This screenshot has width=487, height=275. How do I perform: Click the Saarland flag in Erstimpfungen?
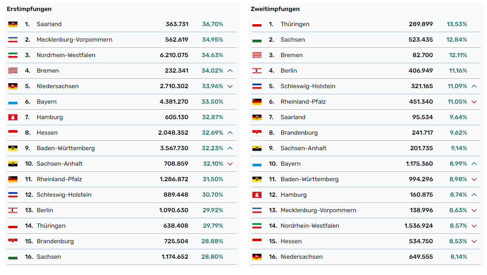(13, 24)
